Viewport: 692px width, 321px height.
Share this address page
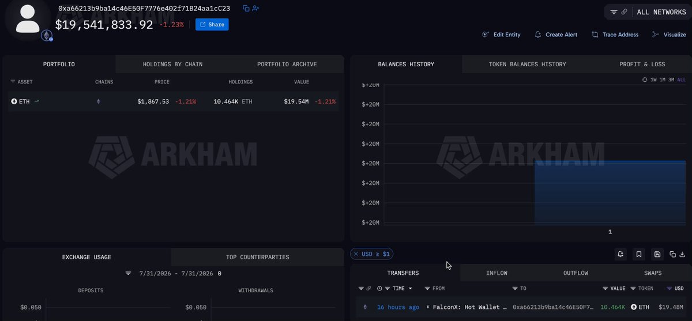click(212, 25)
